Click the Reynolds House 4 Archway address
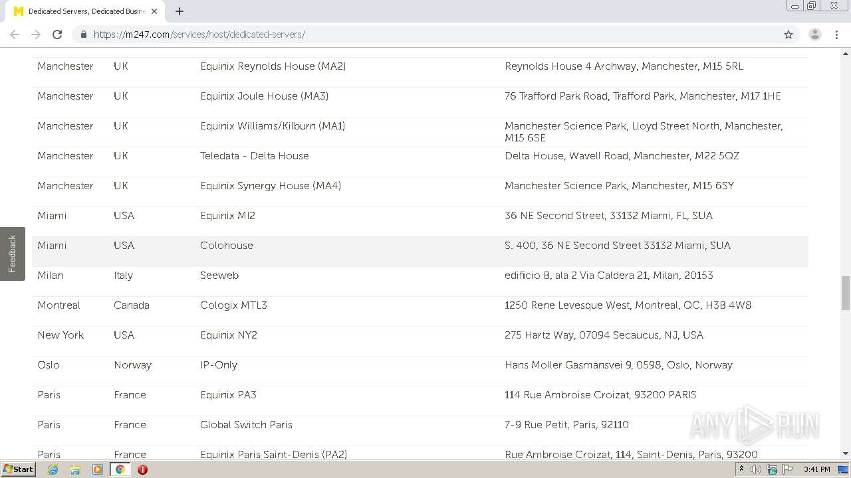 624,66
